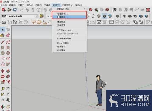Choose the Offset tool
Viewport: 152px width, 111px height.
(8, 82)
